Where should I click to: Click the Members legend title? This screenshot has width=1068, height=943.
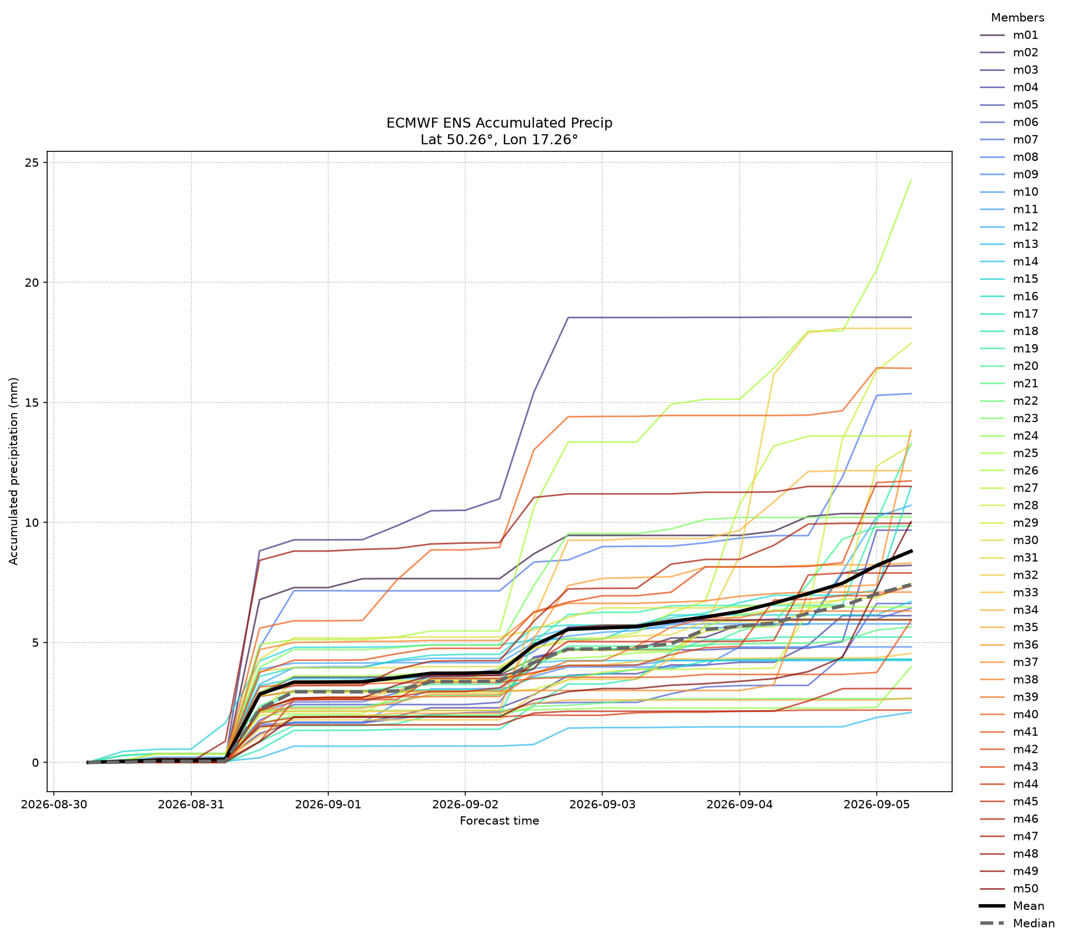coord(1018,18)
